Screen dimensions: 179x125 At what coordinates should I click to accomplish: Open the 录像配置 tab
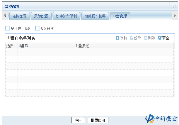click(41, 16)
